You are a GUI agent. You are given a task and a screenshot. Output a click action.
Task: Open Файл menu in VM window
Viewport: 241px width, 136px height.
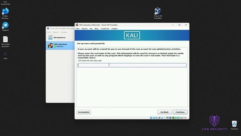pyautogui.click(x=78, y=29)
